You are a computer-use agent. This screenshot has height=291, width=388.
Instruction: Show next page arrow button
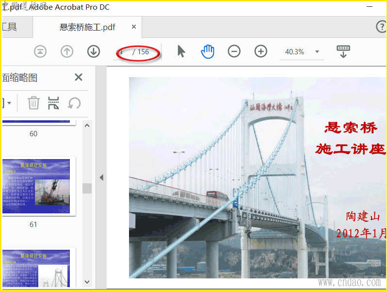(94, 52)
